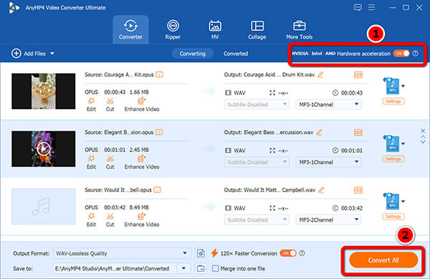The width and height of the screenshot is (430, 279).
Task: Edit the Would It ...bell.opus file
Action: tap(91, 220)
